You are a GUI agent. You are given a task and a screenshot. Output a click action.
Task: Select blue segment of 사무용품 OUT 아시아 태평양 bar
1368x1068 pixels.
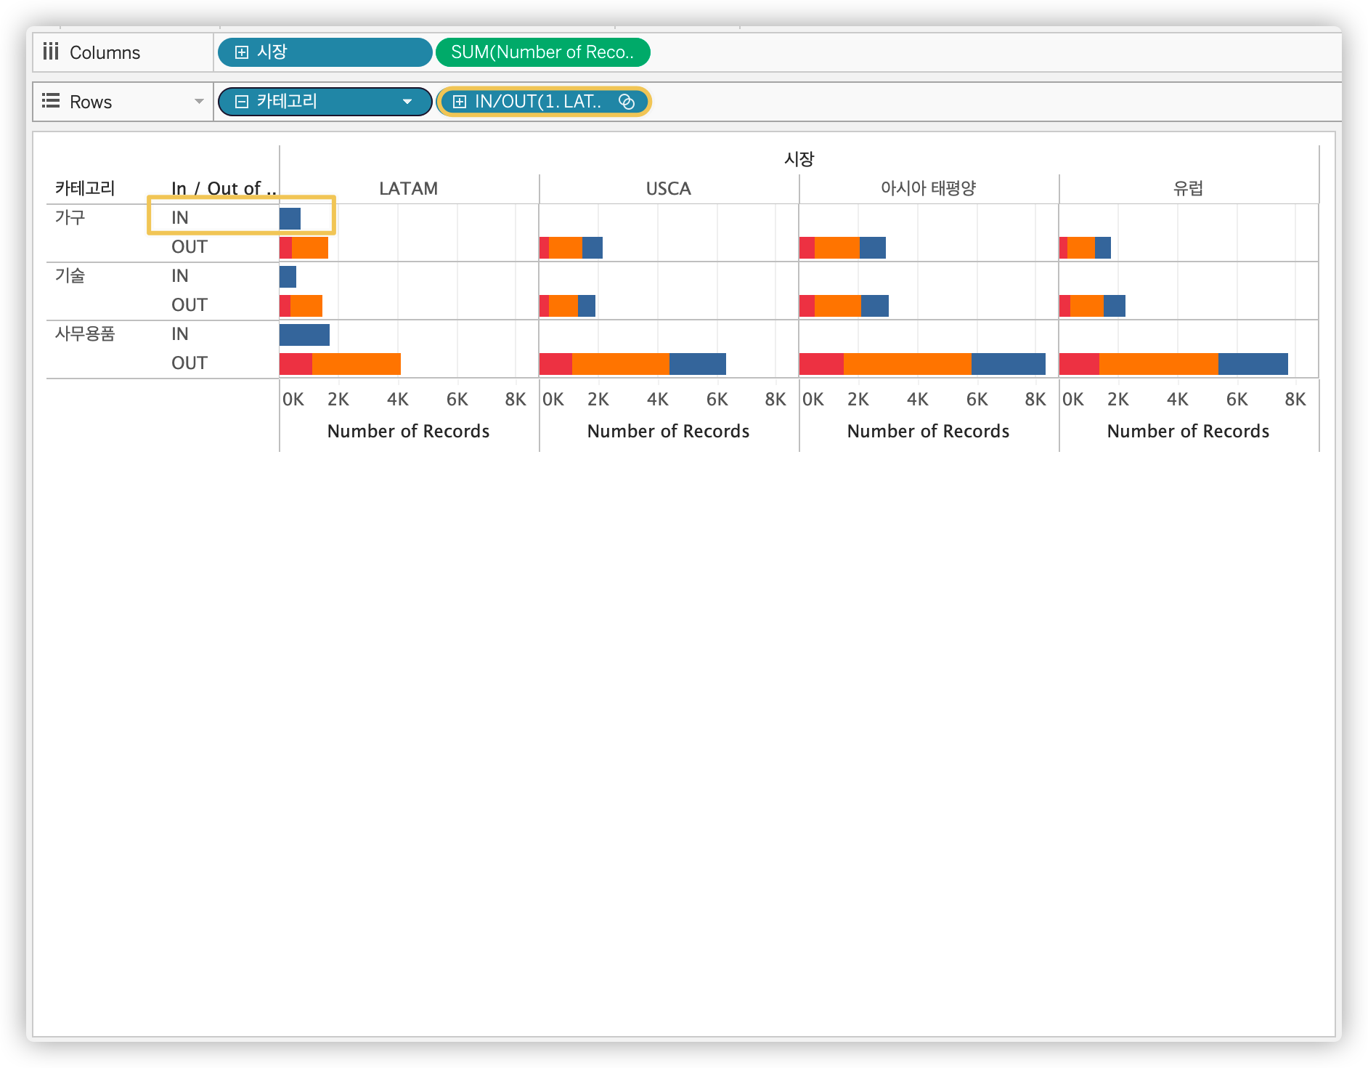(1009, 364)
